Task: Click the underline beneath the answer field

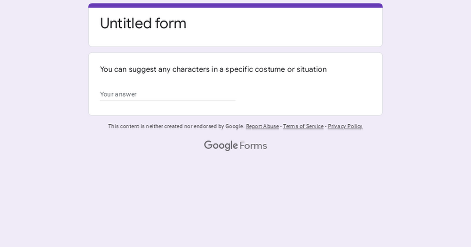Action: pos(168,100)
